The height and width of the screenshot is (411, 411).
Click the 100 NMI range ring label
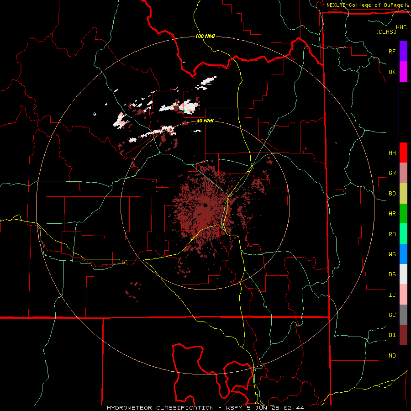click(205, 36)
